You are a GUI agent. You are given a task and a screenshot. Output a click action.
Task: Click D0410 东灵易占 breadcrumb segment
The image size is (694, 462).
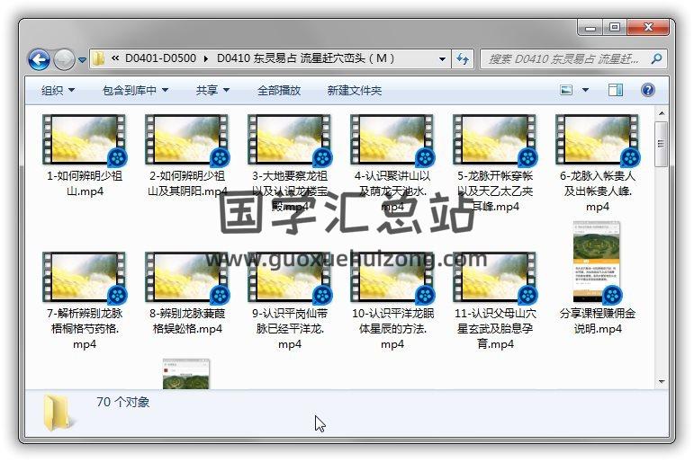[x=305, y=58]
